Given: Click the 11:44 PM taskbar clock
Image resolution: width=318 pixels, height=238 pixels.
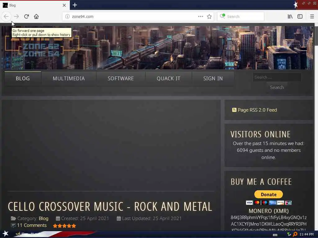Looking at the screenshot, I should 307,234.
